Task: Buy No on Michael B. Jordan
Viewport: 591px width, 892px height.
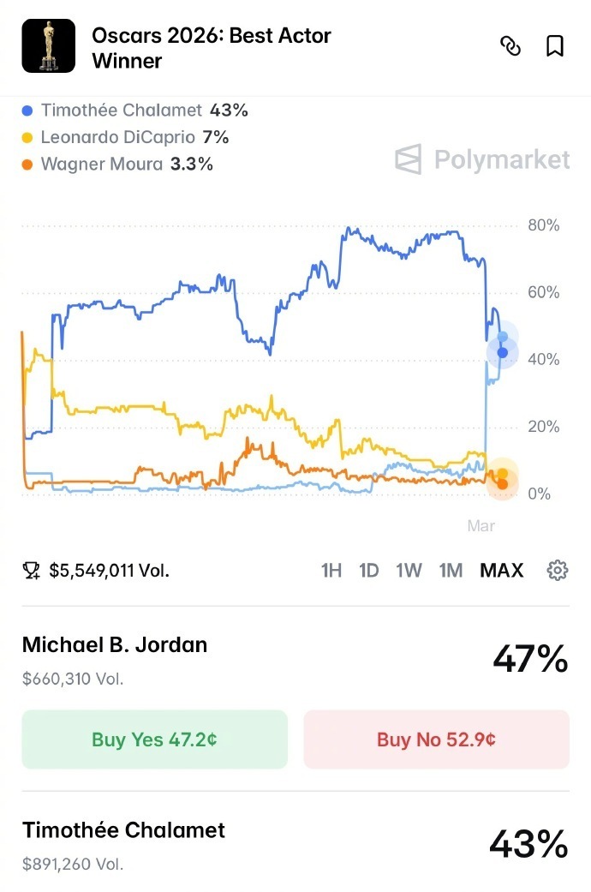Action: pyautogui.click(x=436, y=739)
